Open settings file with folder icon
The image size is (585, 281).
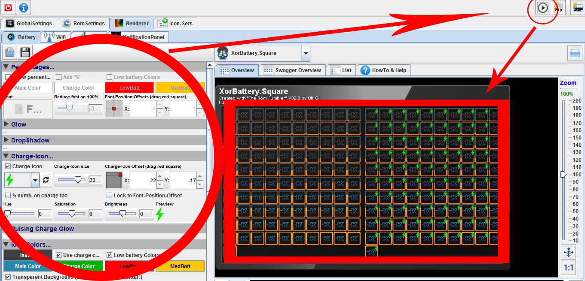pyautogui.click(x=10, y=53)
